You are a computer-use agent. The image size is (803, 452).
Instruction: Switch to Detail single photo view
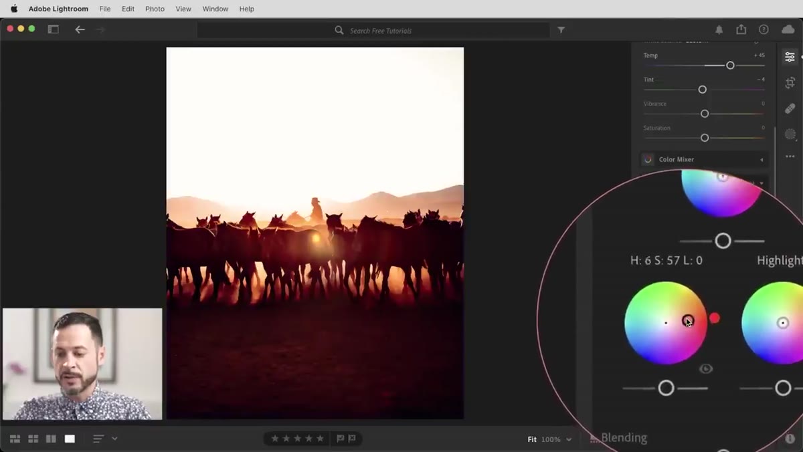coord(70,439)
